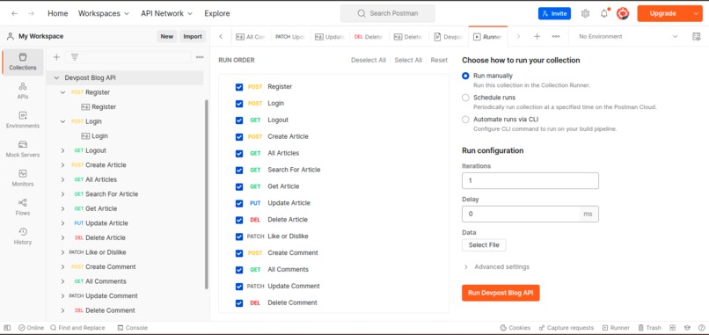Uncheck the Logout request checkbox
Screen dimensions: 709x335
[239, 120]
